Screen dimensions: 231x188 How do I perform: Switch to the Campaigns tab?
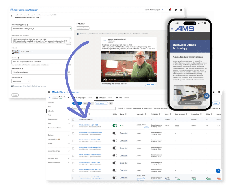pos(81,97)
